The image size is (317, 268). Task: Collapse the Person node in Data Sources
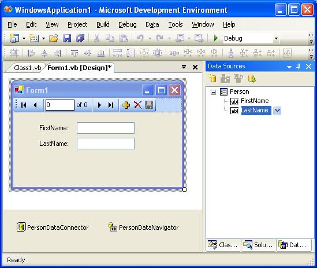(213, 92)
